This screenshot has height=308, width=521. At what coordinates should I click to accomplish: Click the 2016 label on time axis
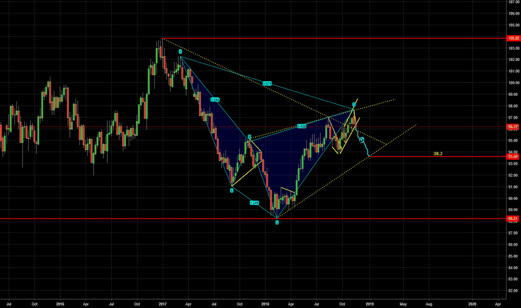pyautogui.click(x=60, y=304)
